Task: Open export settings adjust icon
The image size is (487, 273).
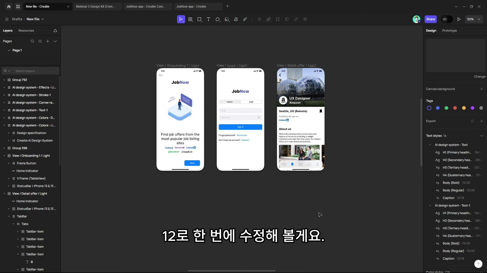Action: coord(473,121)
